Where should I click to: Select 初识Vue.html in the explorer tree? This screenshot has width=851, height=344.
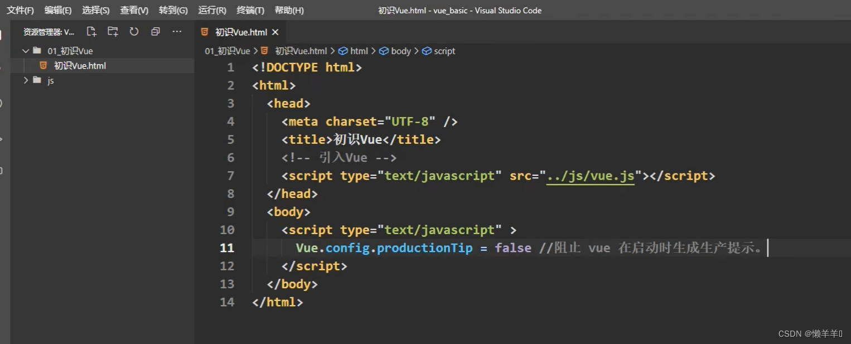click(x=80, y=66)
